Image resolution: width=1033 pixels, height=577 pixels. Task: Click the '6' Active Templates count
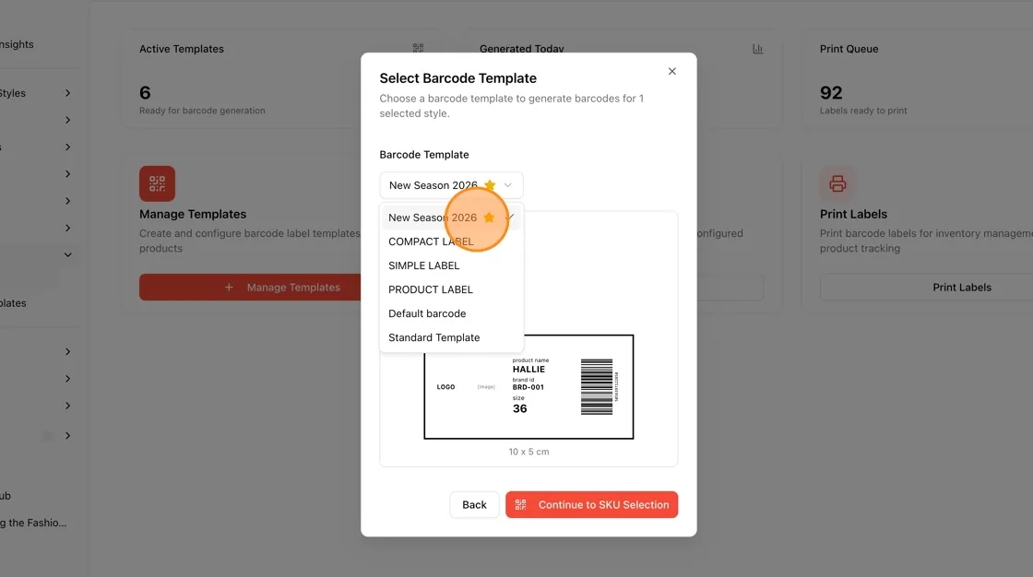coord(145,93)
